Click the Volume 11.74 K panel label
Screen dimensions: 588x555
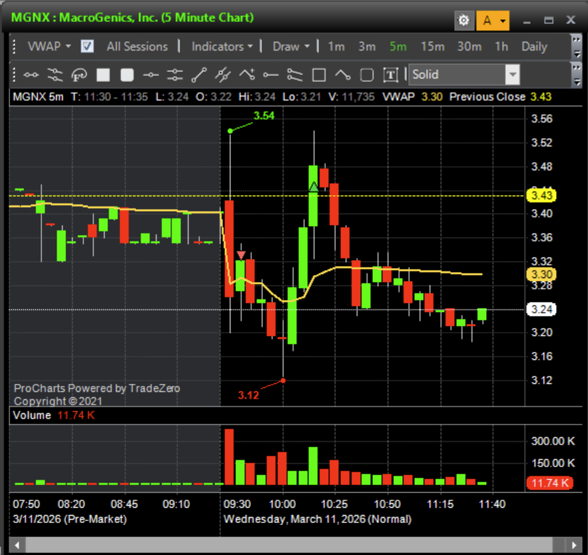tap(54, 415)
